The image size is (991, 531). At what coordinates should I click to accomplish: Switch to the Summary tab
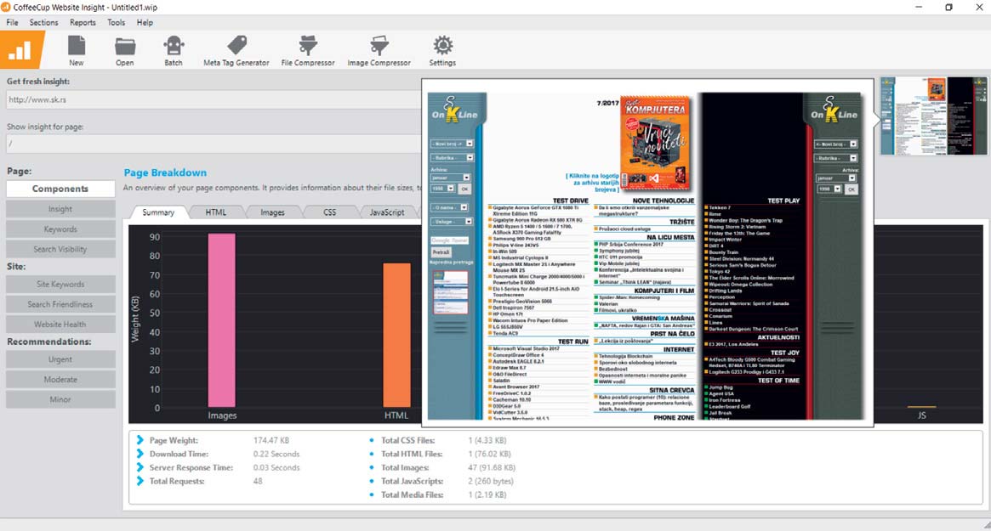pos(158,212)
